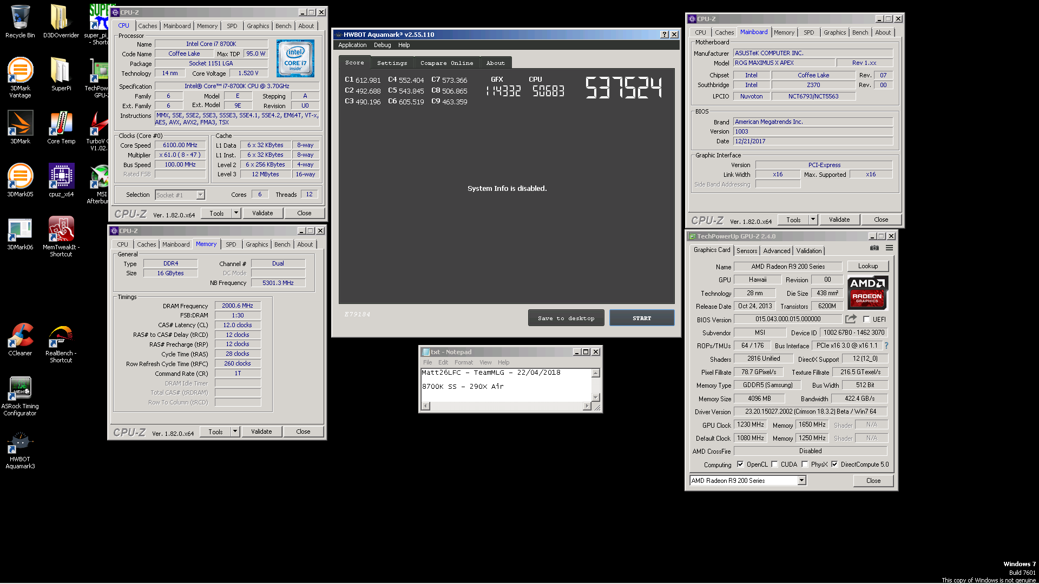Click Validate in the top-left CPU-Z window
The image size is (1039, 584).
pos(262,213)
